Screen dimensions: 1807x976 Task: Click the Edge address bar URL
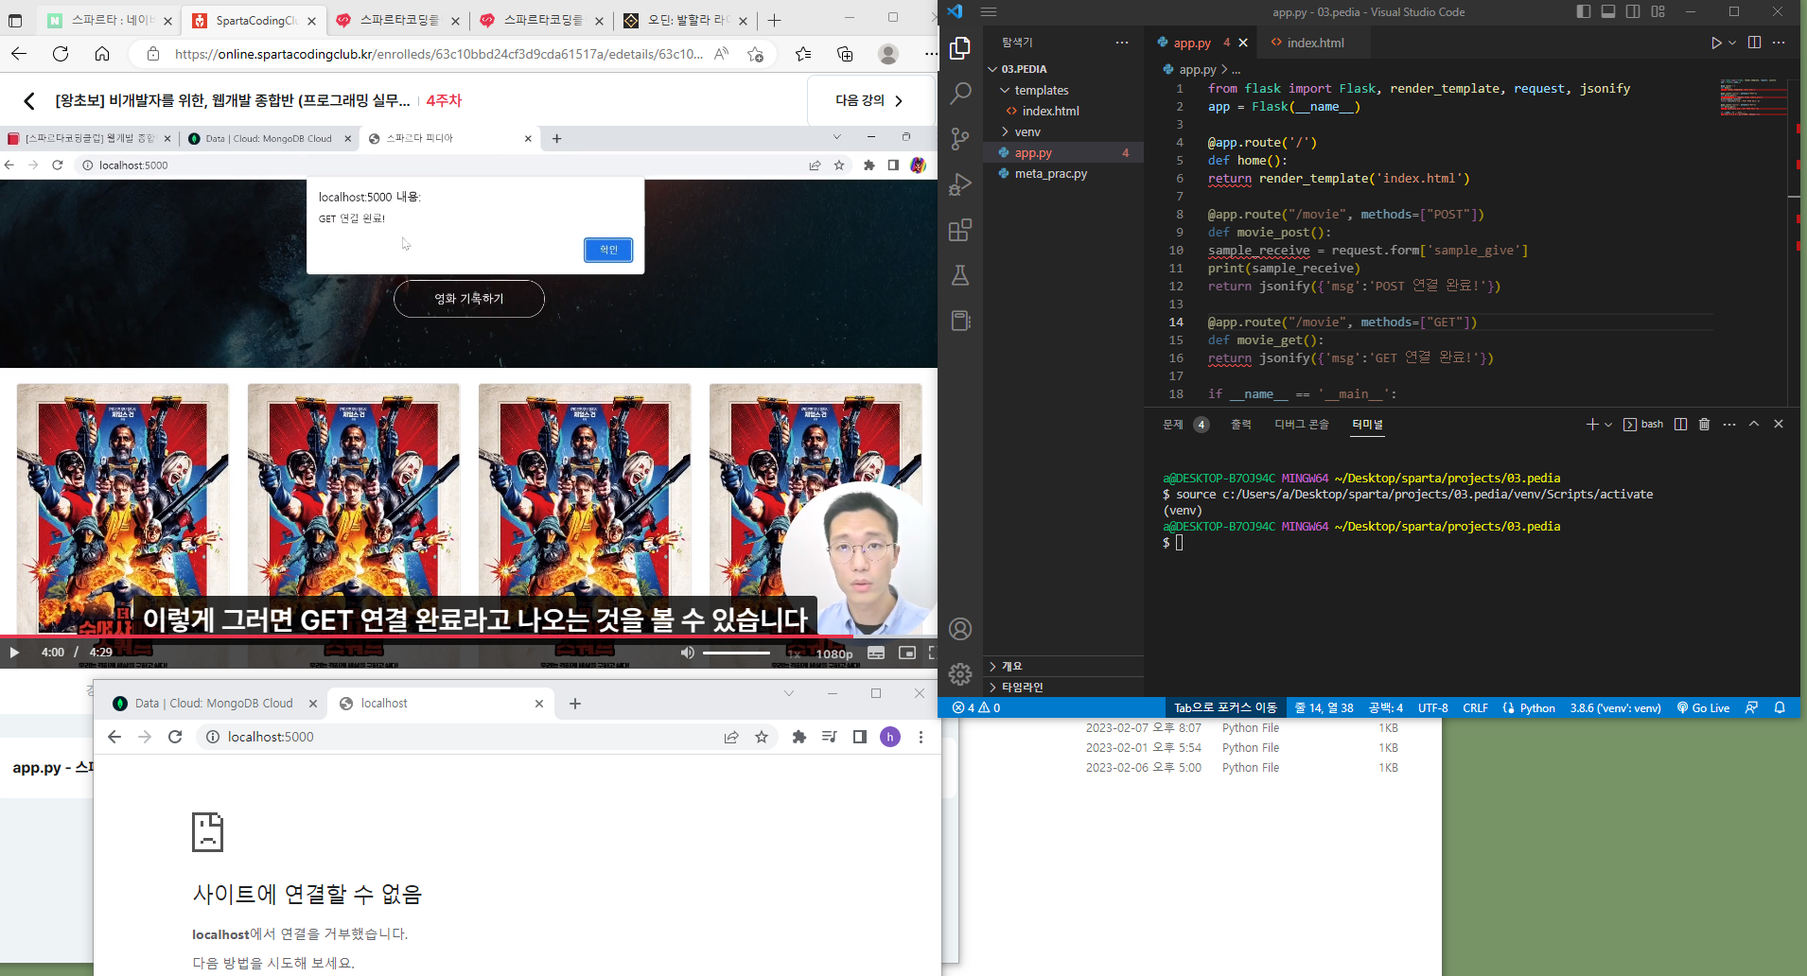click(439, 54)
